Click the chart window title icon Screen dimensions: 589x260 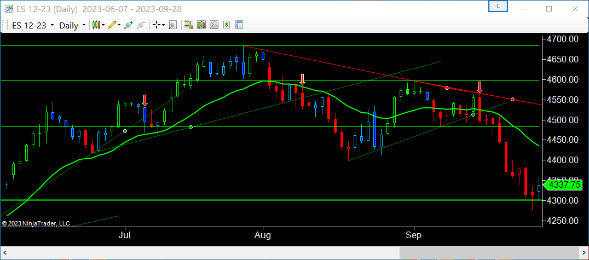[x=9, y=9]
